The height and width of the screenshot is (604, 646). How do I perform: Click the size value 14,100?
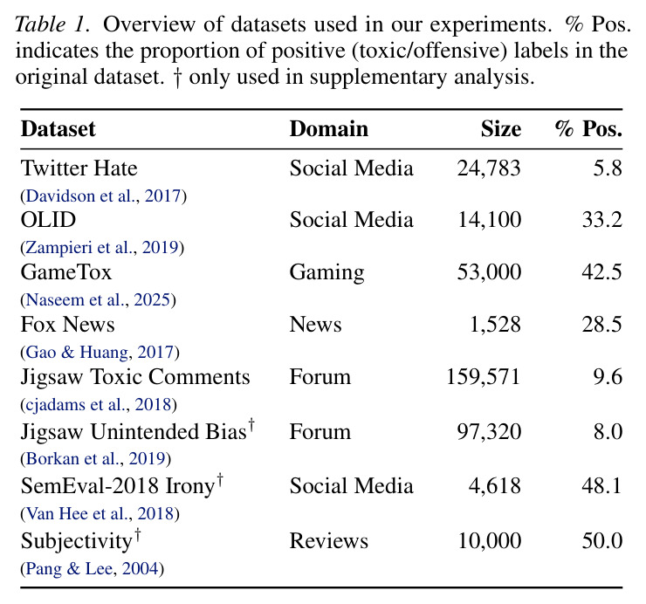coord(490,220)
